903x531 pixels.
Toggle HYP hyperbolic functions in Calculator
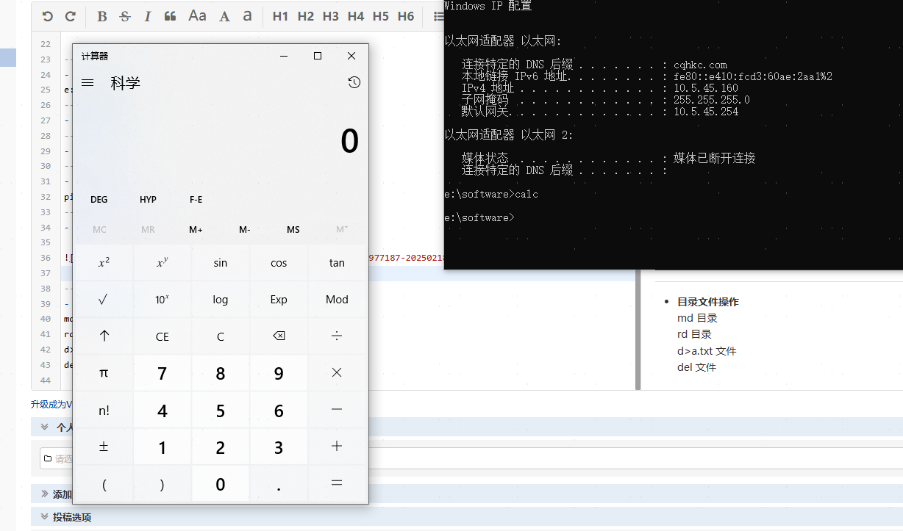[148, 200]
